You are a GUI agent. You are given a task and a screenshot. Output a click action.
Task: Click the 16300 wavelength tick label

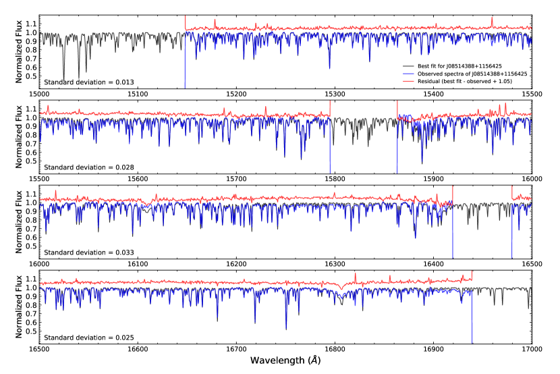[x=335, y=264]
